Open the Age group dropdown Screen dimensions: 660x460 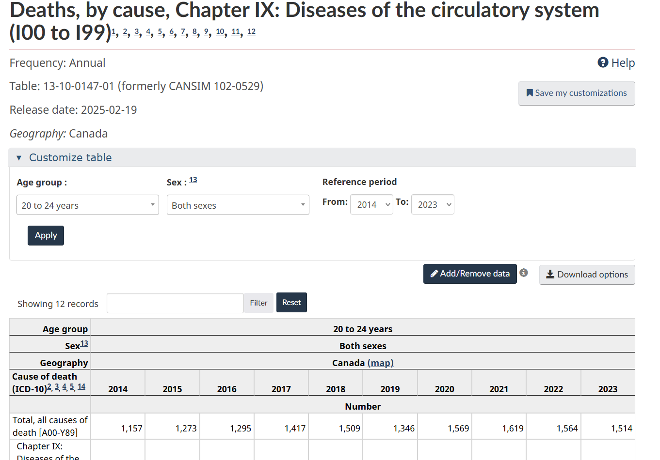88,205
